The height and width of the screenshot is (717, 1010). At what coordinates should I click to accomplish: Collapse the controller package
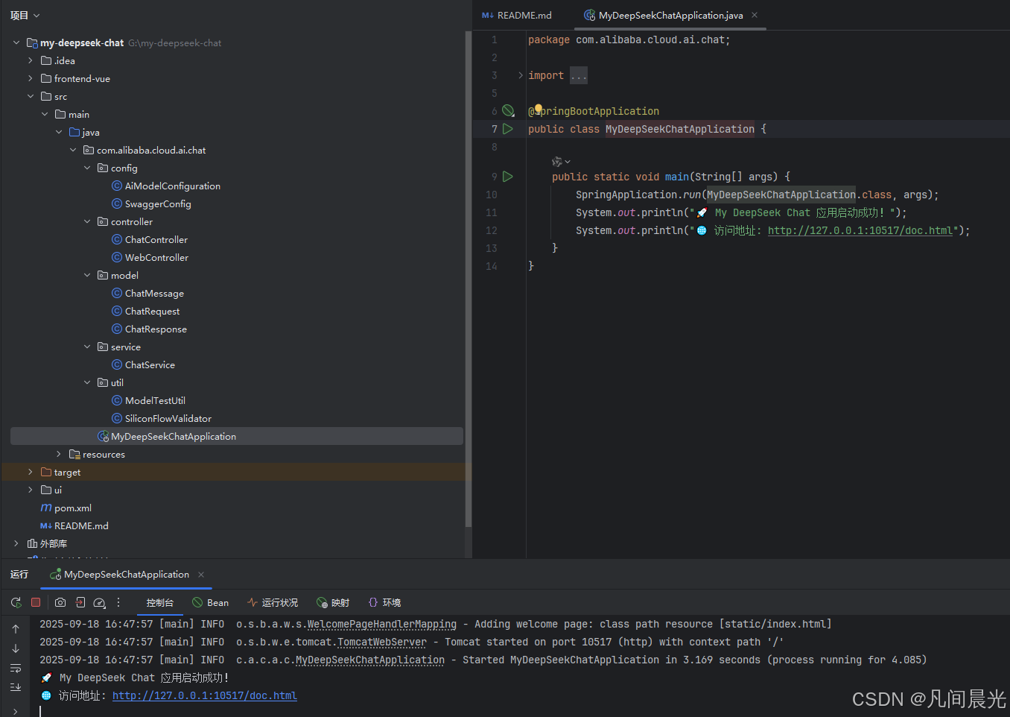coord(87,221)
